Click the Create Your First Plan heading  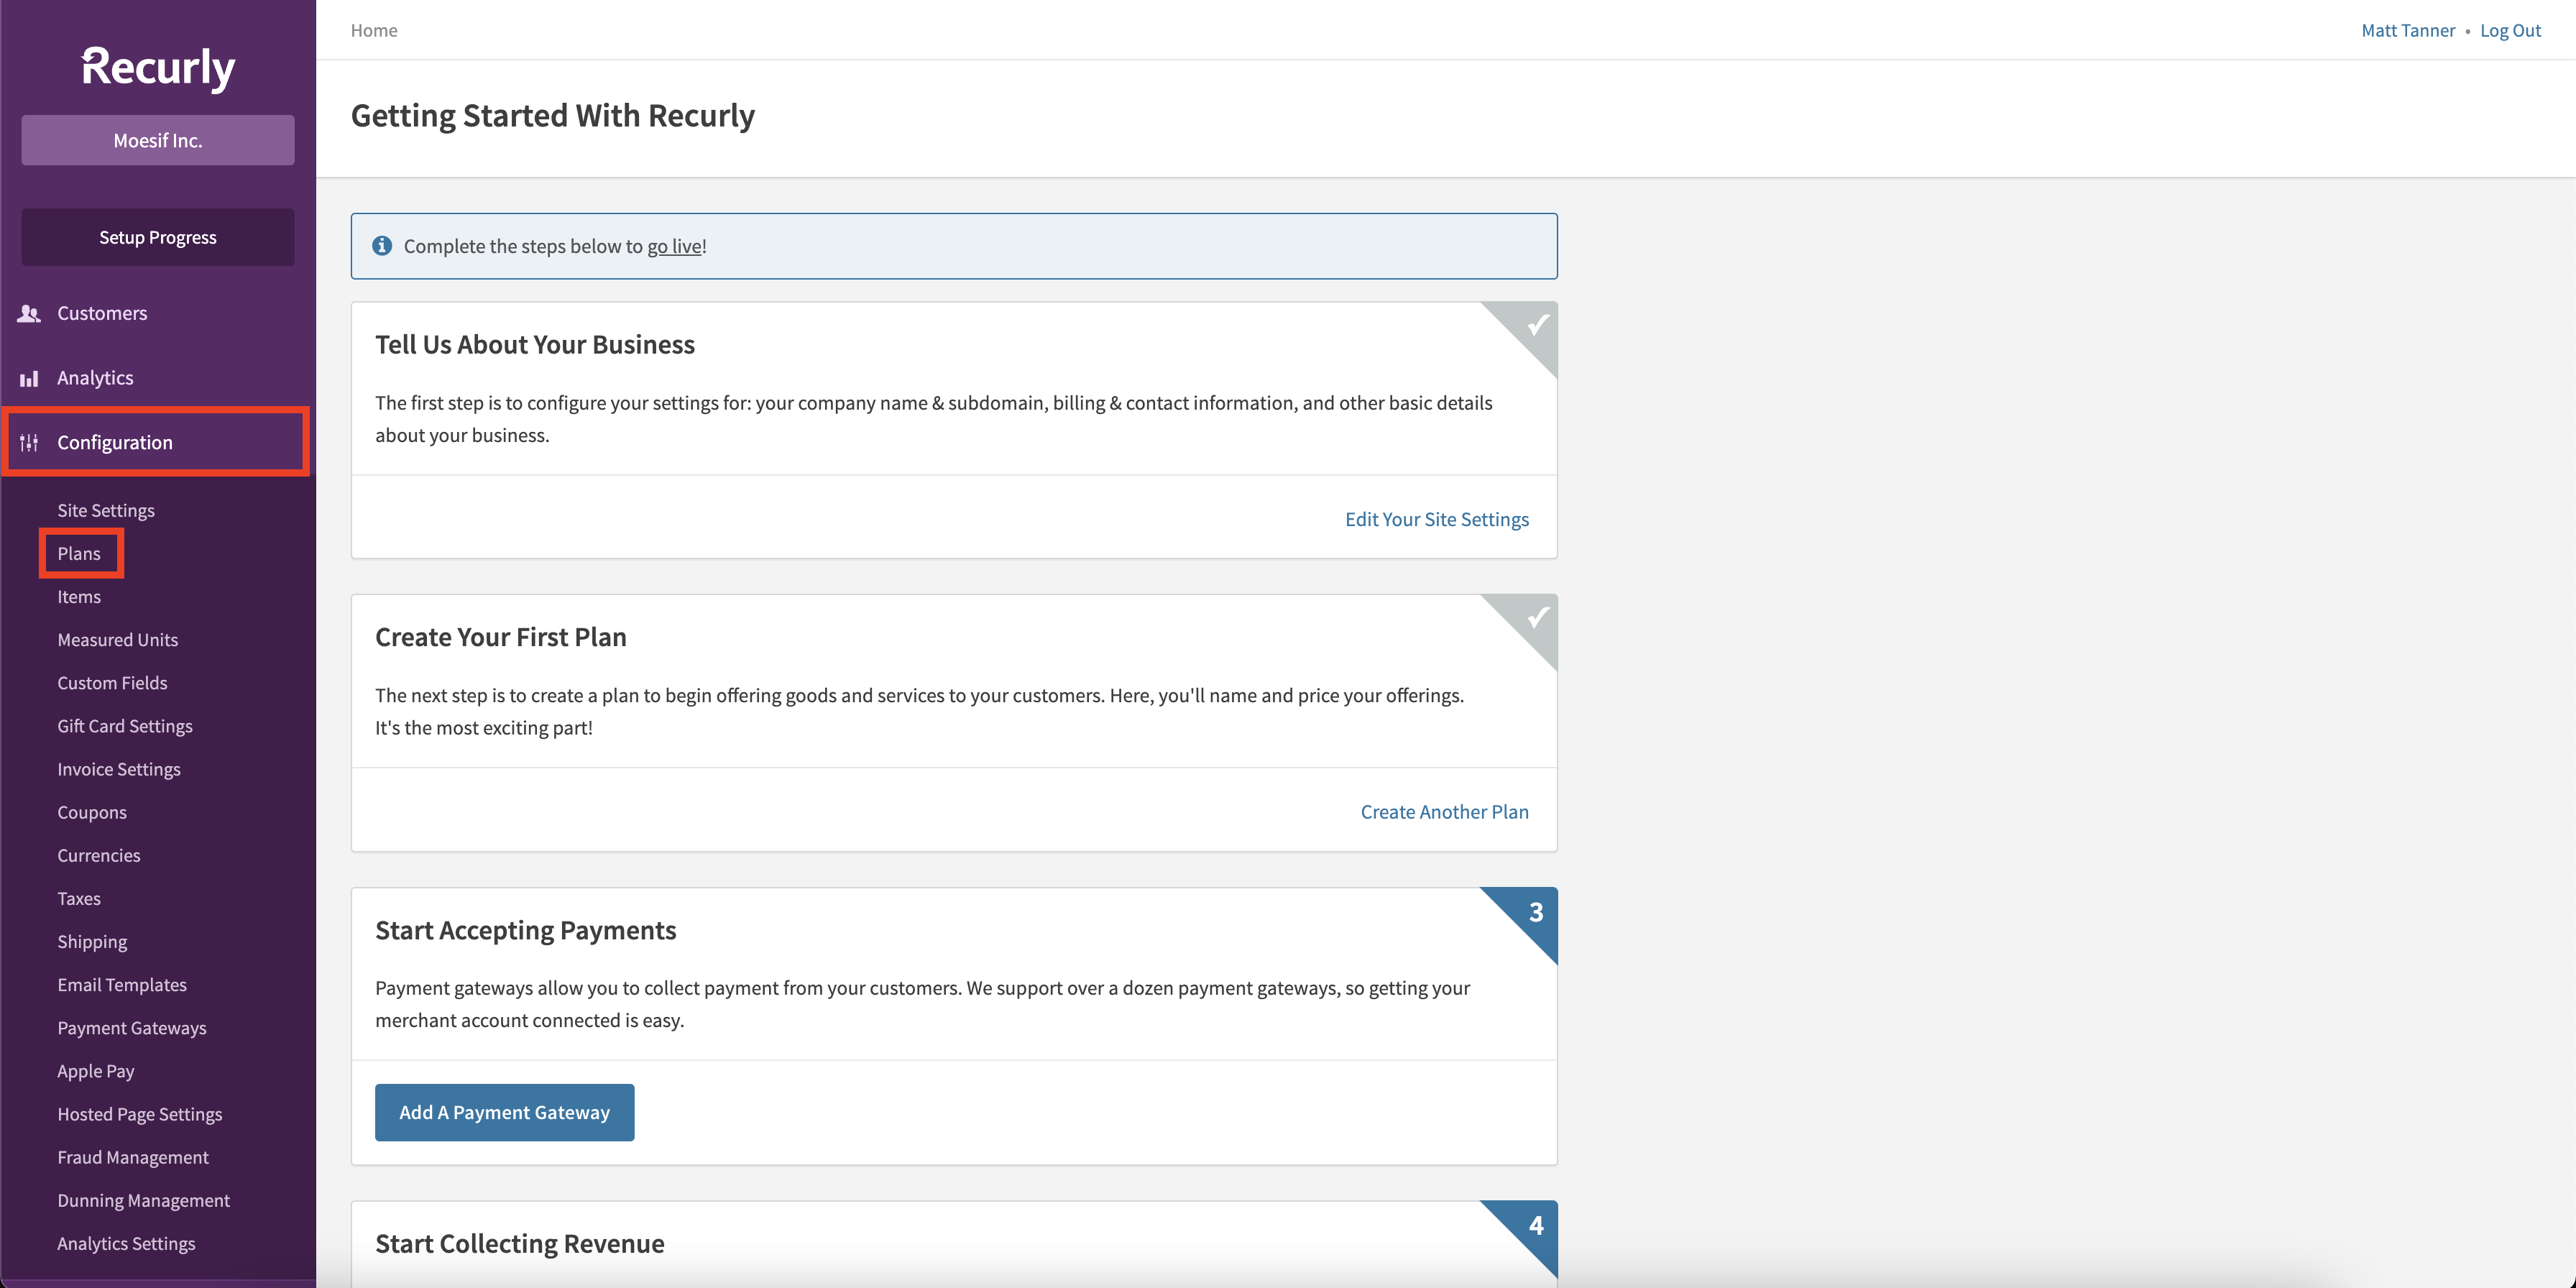coord(501,637)
